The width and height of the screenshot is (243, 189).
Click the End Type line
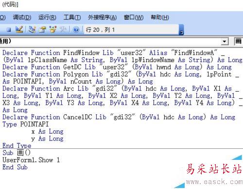[17, 145]
